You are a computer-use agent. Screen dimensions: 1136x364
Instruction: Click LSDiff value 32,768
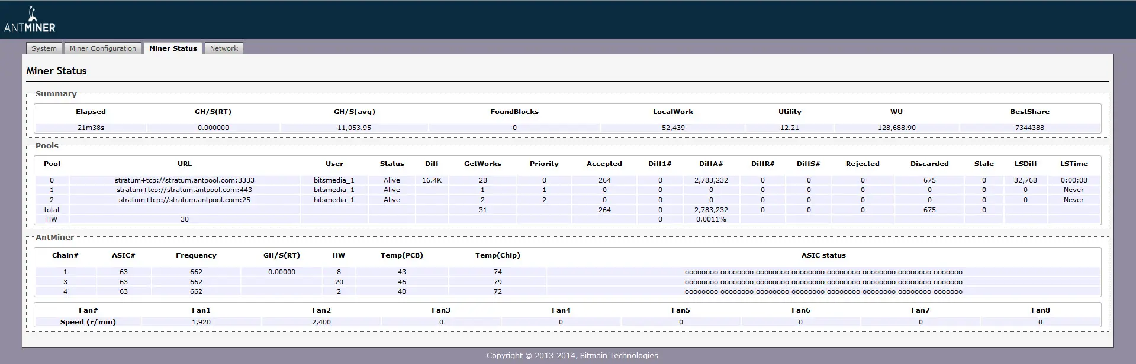pos(1025,180)
